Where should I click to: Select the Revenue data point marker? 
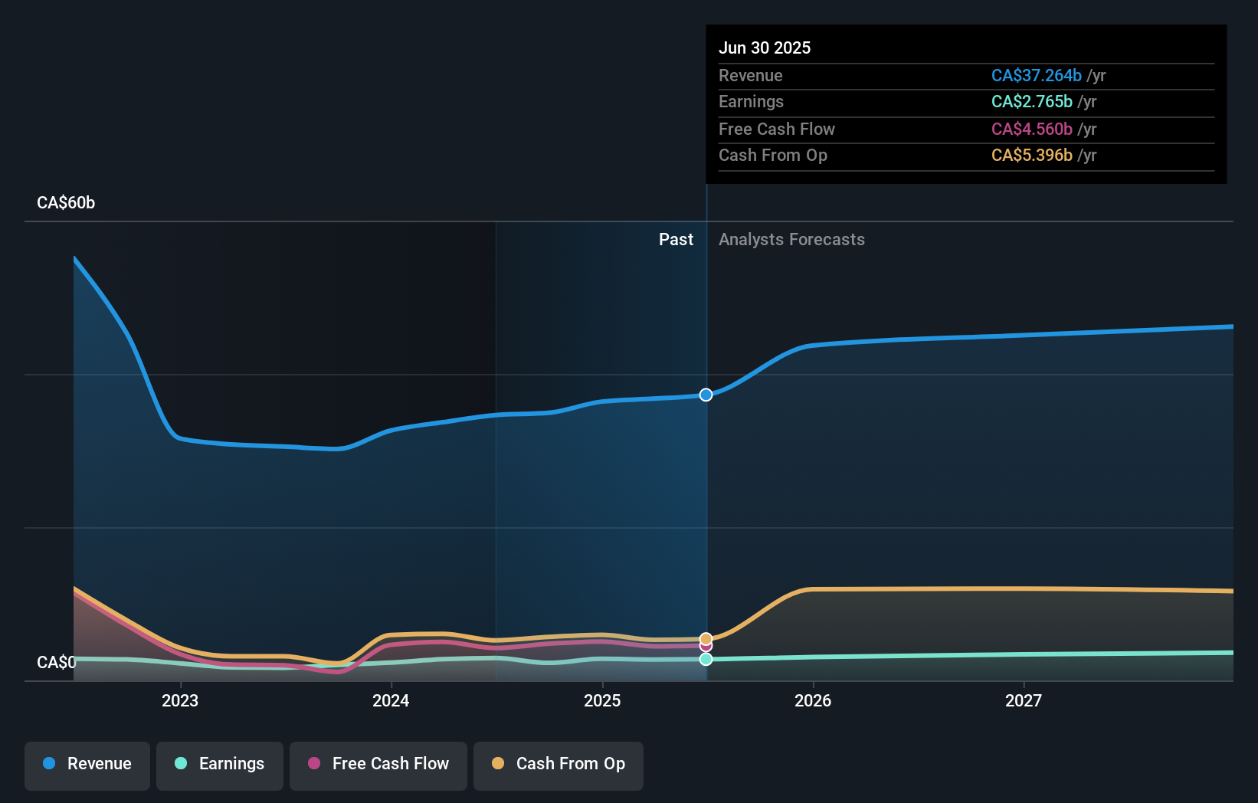tap(706, 395)
